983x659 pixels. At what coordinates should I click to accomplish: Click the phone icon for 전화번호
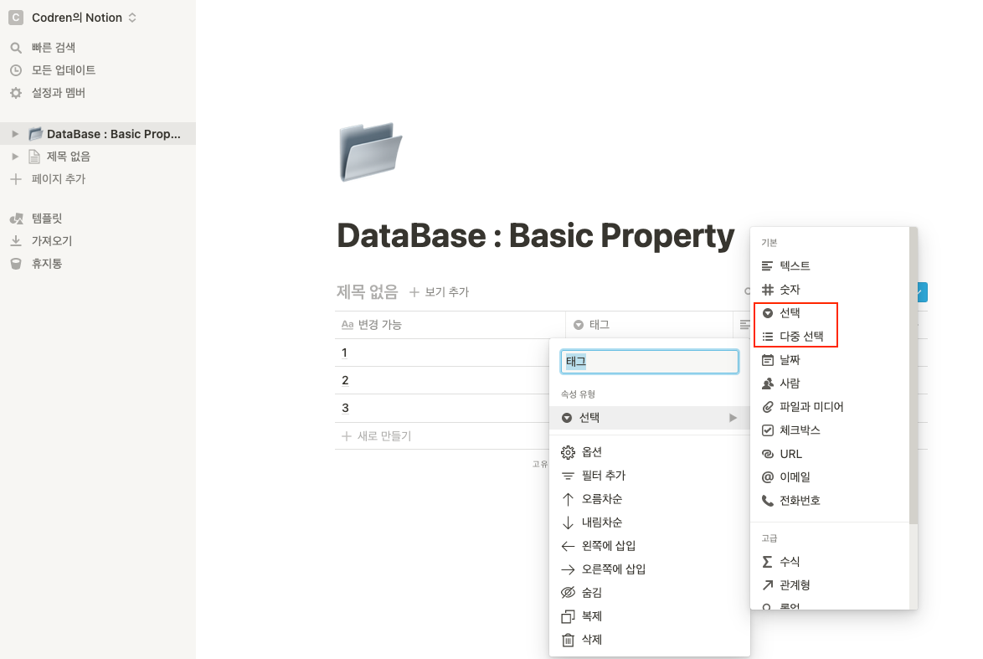pyautogui.click(x=767, y=501)
